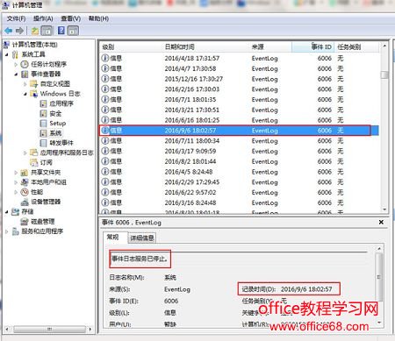Click the Show/Hide console tree icon
The width and height of the screenshot is (395, 341).
click(x=47, y=31)
